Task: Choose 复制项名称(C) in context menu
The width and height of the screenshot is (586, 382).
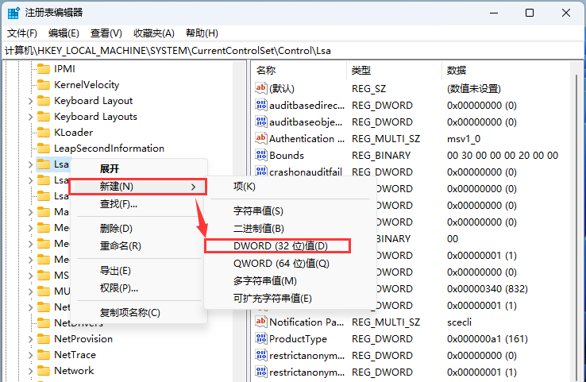Action: 139,312
